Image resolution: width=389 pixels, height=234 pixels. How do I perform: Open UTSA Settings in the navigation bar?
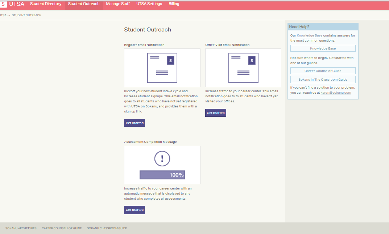149,4
